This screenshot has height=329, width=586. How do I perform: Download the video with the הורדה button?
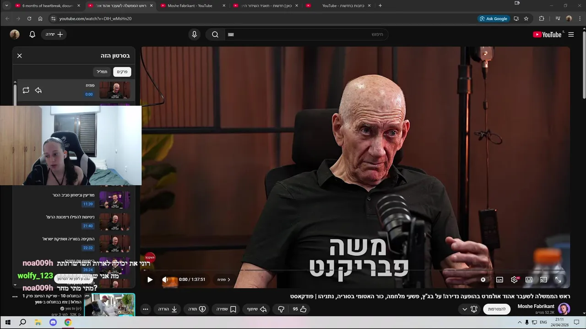[168, 309]
